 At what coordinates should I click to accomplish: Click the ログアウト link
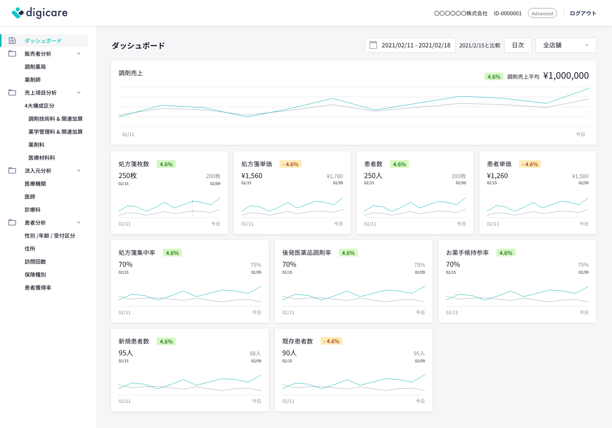point(583,13)
